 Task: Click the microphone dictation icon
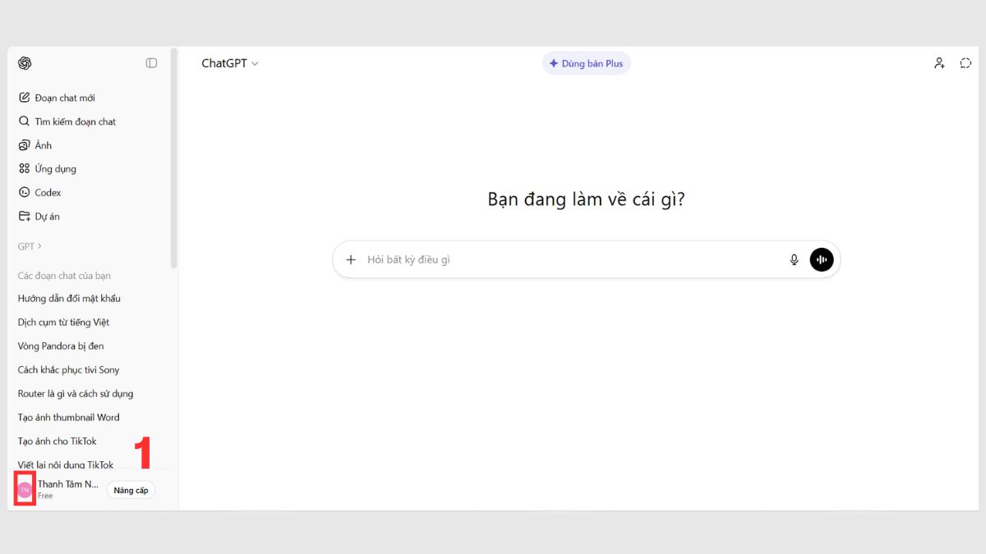[x=794, y=259]
